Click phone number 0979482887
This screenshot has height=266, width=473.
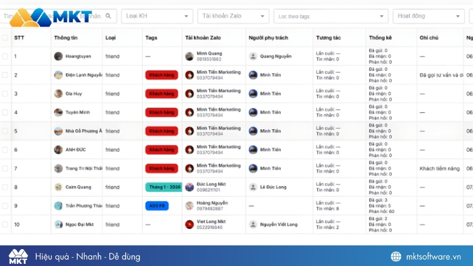click(x=210, y=209)
